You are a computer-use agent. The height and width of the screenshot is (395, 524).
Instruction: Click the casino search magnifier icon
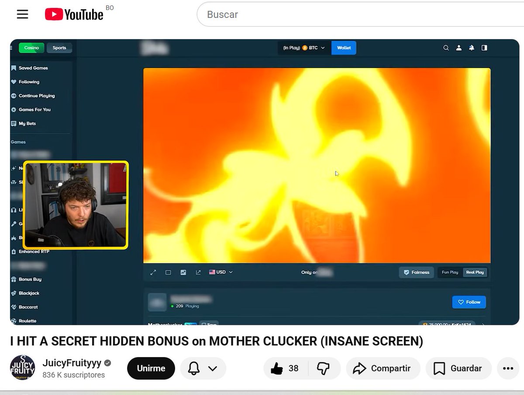pos(446,48)
